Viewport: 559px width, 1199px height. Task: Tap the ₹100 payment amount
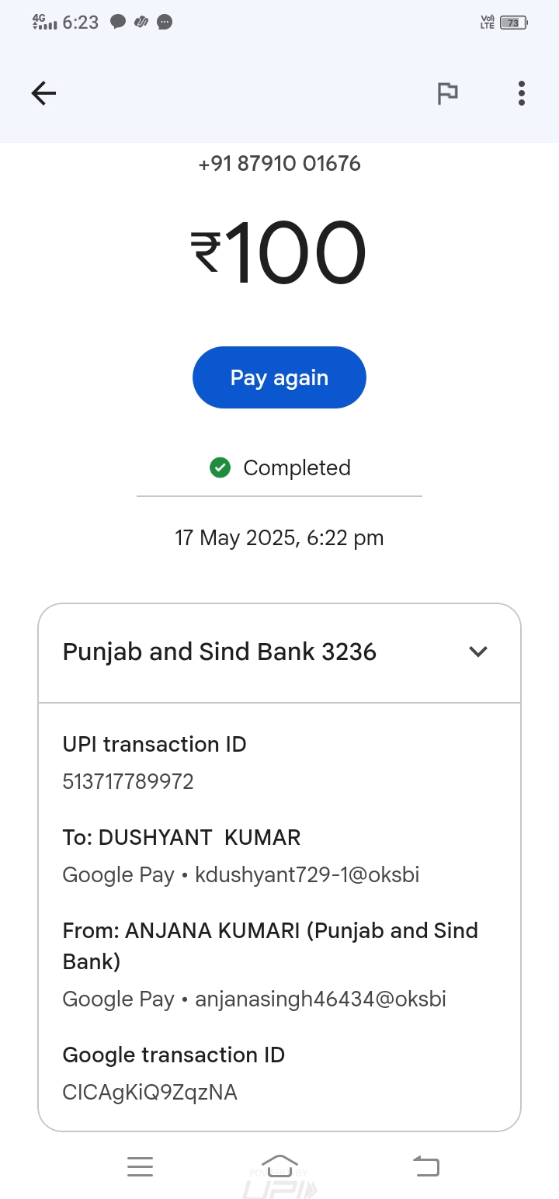tap(279, 253)
